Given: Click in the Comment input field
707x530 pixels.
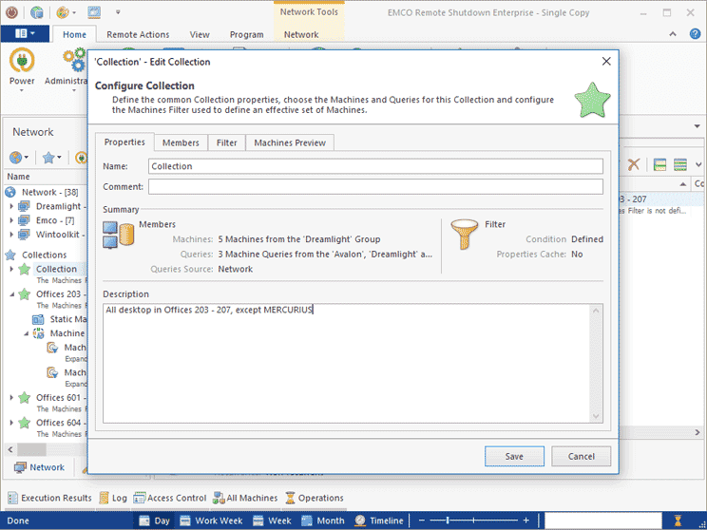Looking at the screenshot, I should pyautogui.click(x=375, y=186).
